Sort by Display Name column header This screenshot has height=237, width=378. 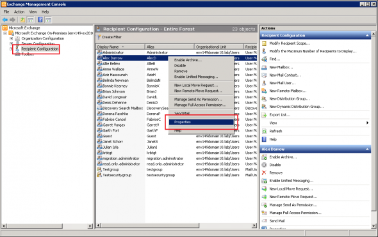tap(120, 47)
